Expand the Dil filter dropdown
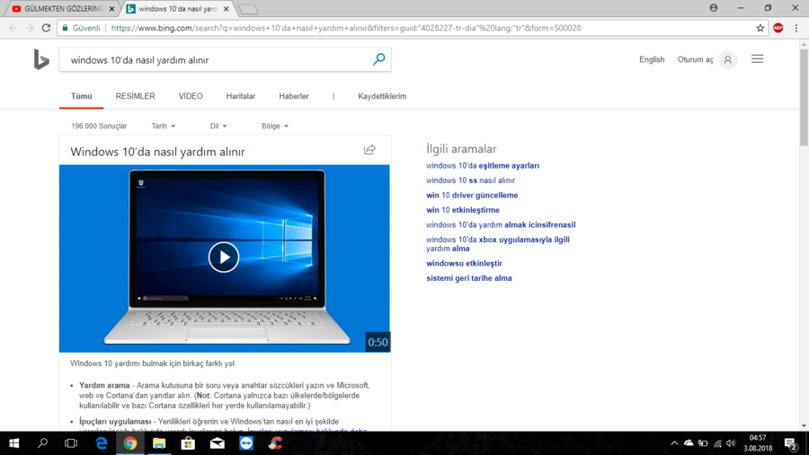 218,126
